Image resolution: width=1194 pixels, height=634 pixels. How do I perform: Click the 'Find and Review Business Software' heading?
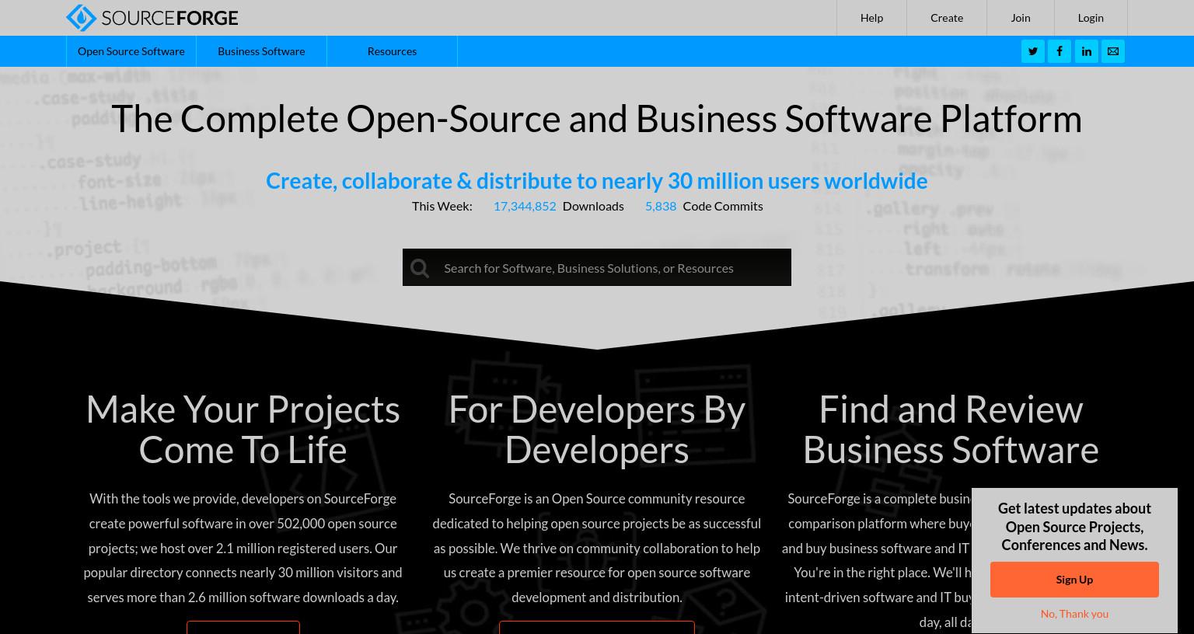click(x=951, y=430)
